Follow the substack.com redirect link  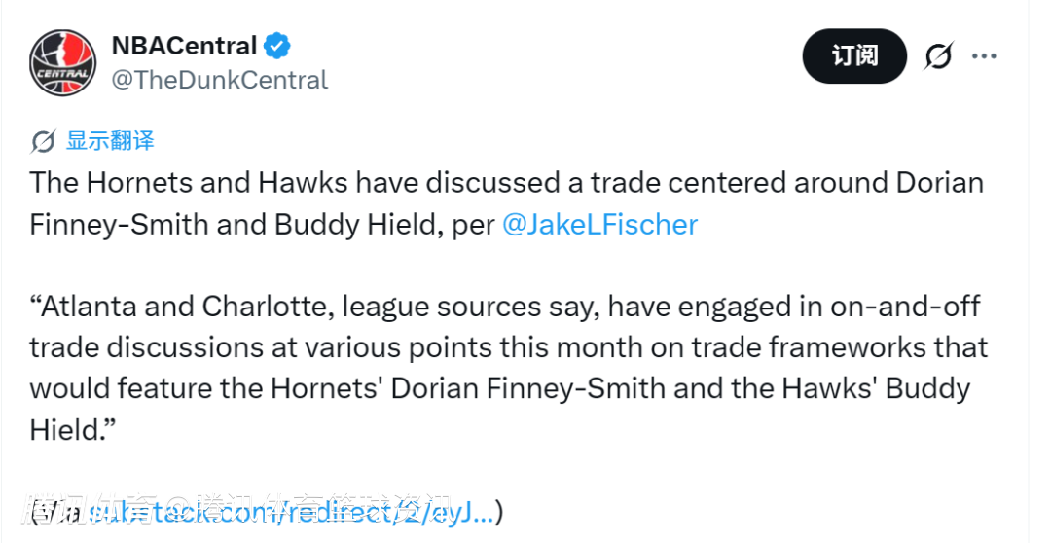(289, 513)
